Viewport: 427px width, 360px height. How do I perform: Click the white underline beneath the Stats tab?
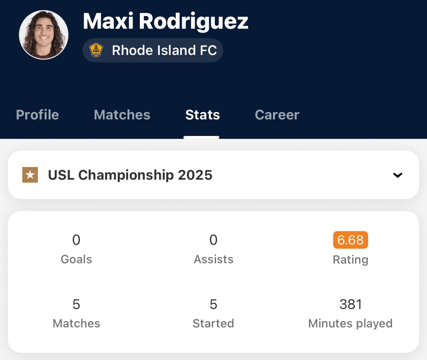tap(202, 137)
